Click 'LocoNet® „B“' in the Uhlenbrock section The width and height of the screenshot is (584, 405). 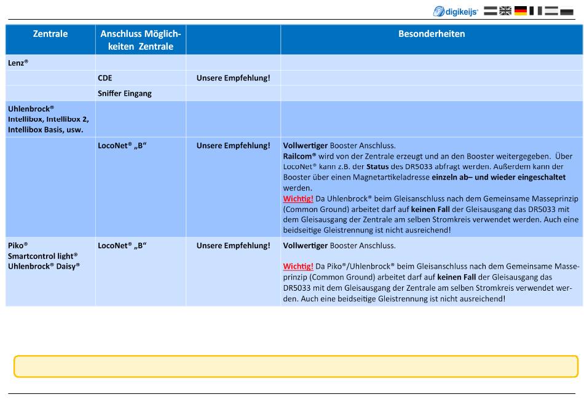[122, 146]
